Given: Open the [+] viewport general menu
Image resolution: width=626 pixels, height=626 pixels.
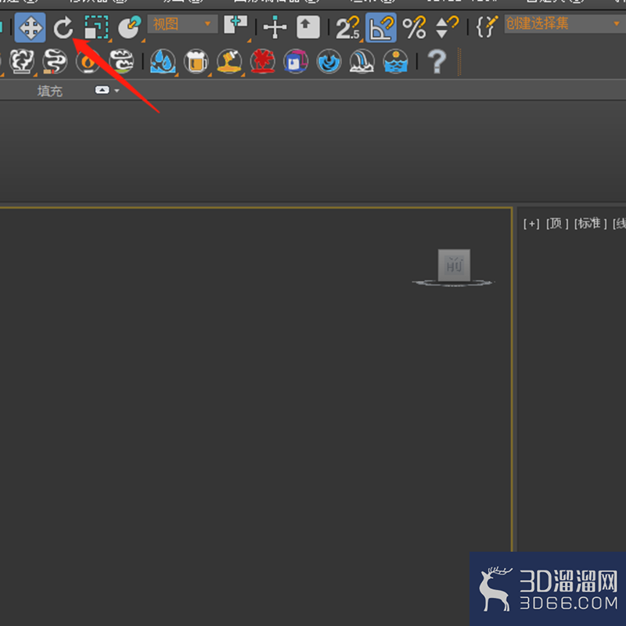Looking at the screenshot, I should (x=531, y=224).
